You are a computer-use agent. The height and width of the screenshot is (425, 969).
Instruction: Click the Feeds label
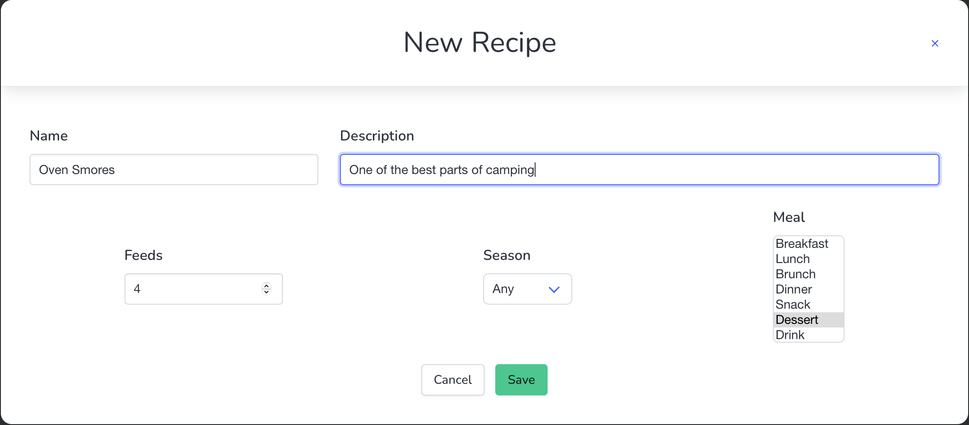(x=143, y=255)
